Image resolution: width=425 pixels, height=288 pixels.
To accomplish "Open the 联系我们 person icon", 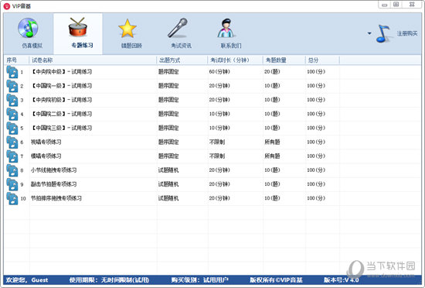I will (226, 28).
